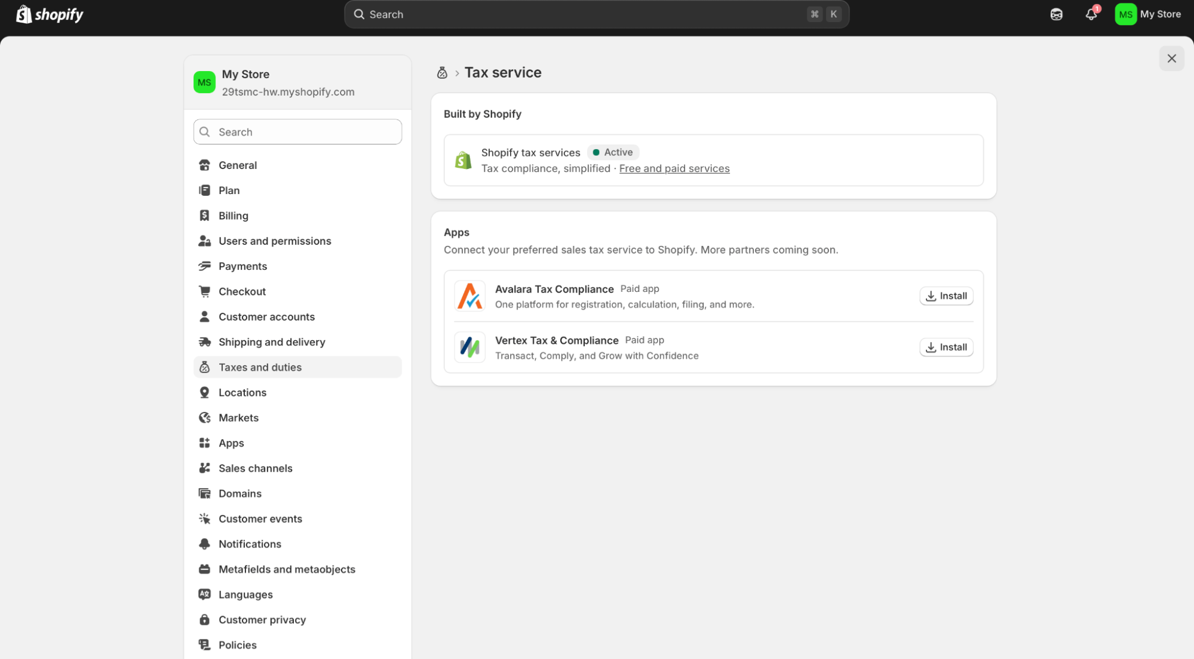Open Customer privacy settings
The image size is (1194, 659).
(297, 620)
